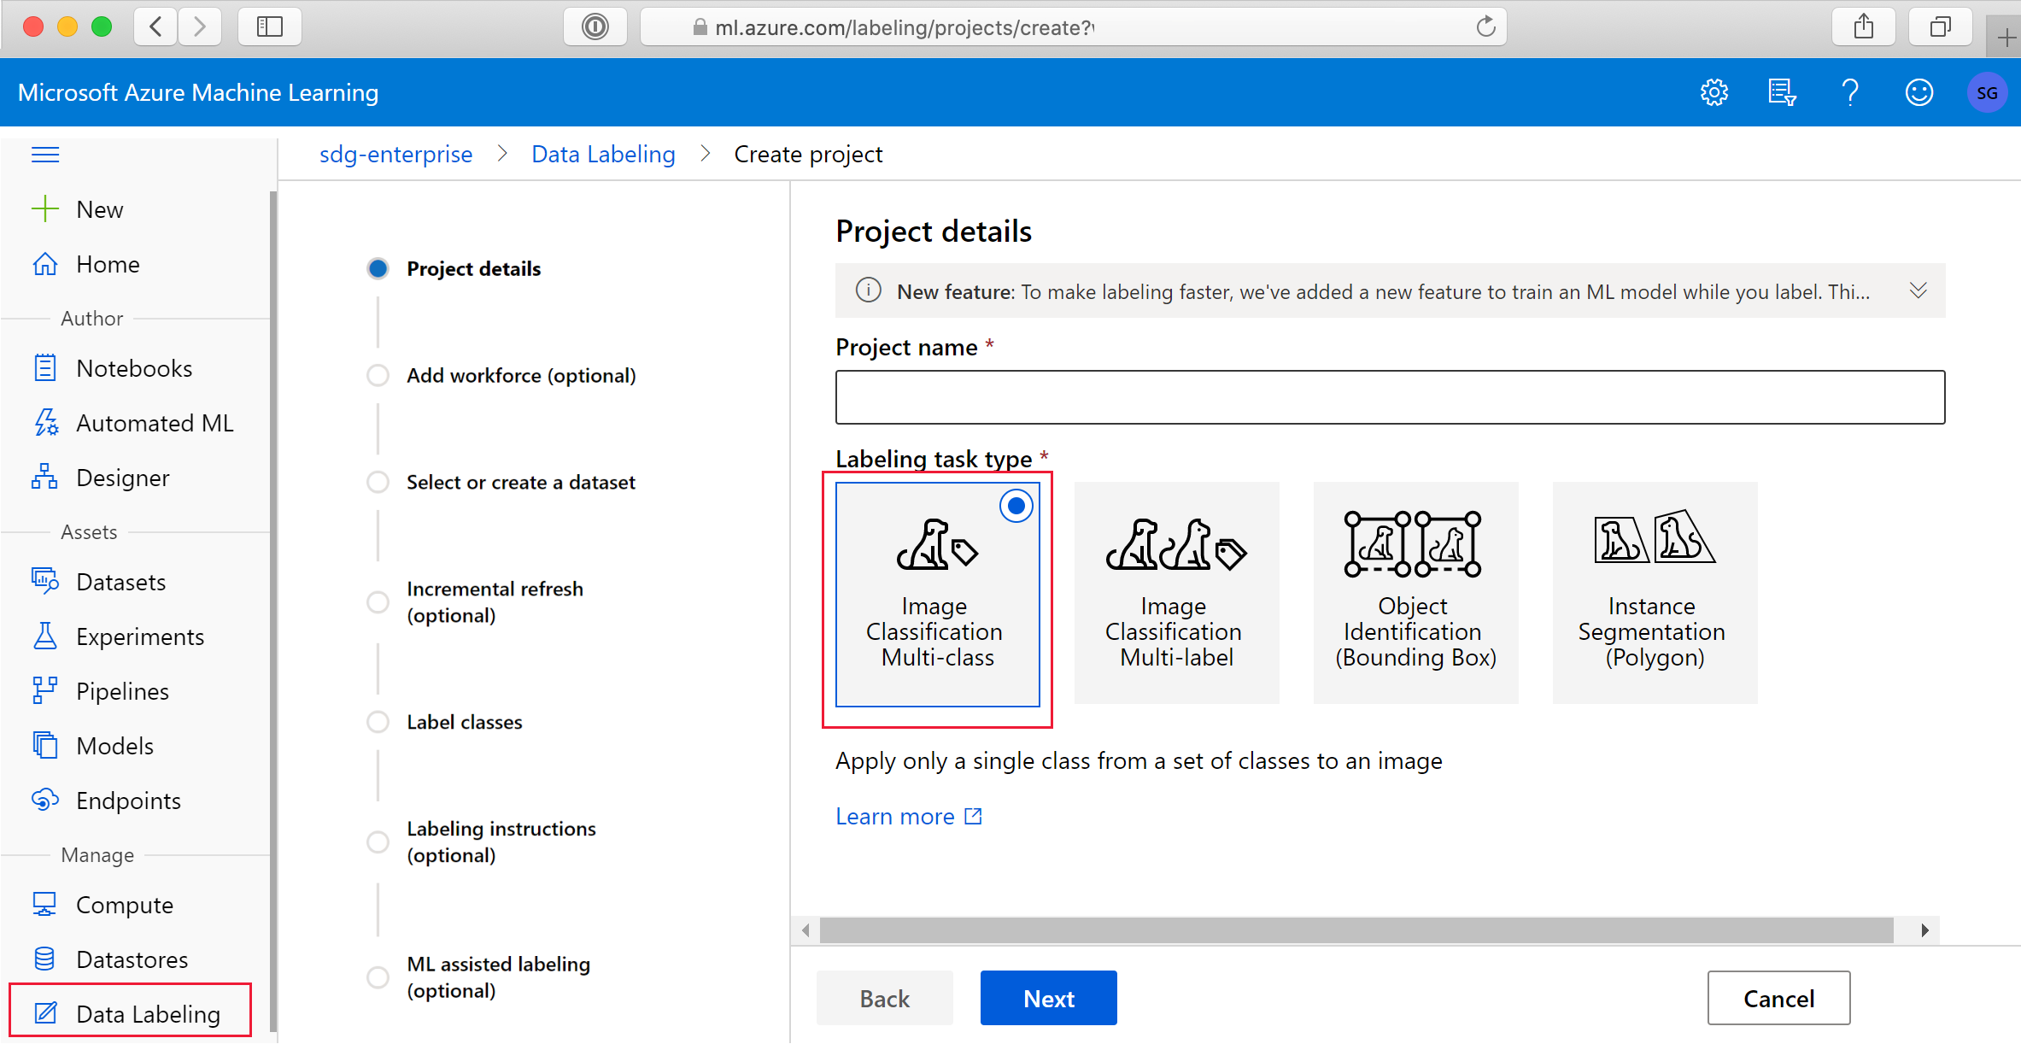Expand the New feature info banner chevron
Screen dimensions: 2021x1044
[x=1918, y=291]
